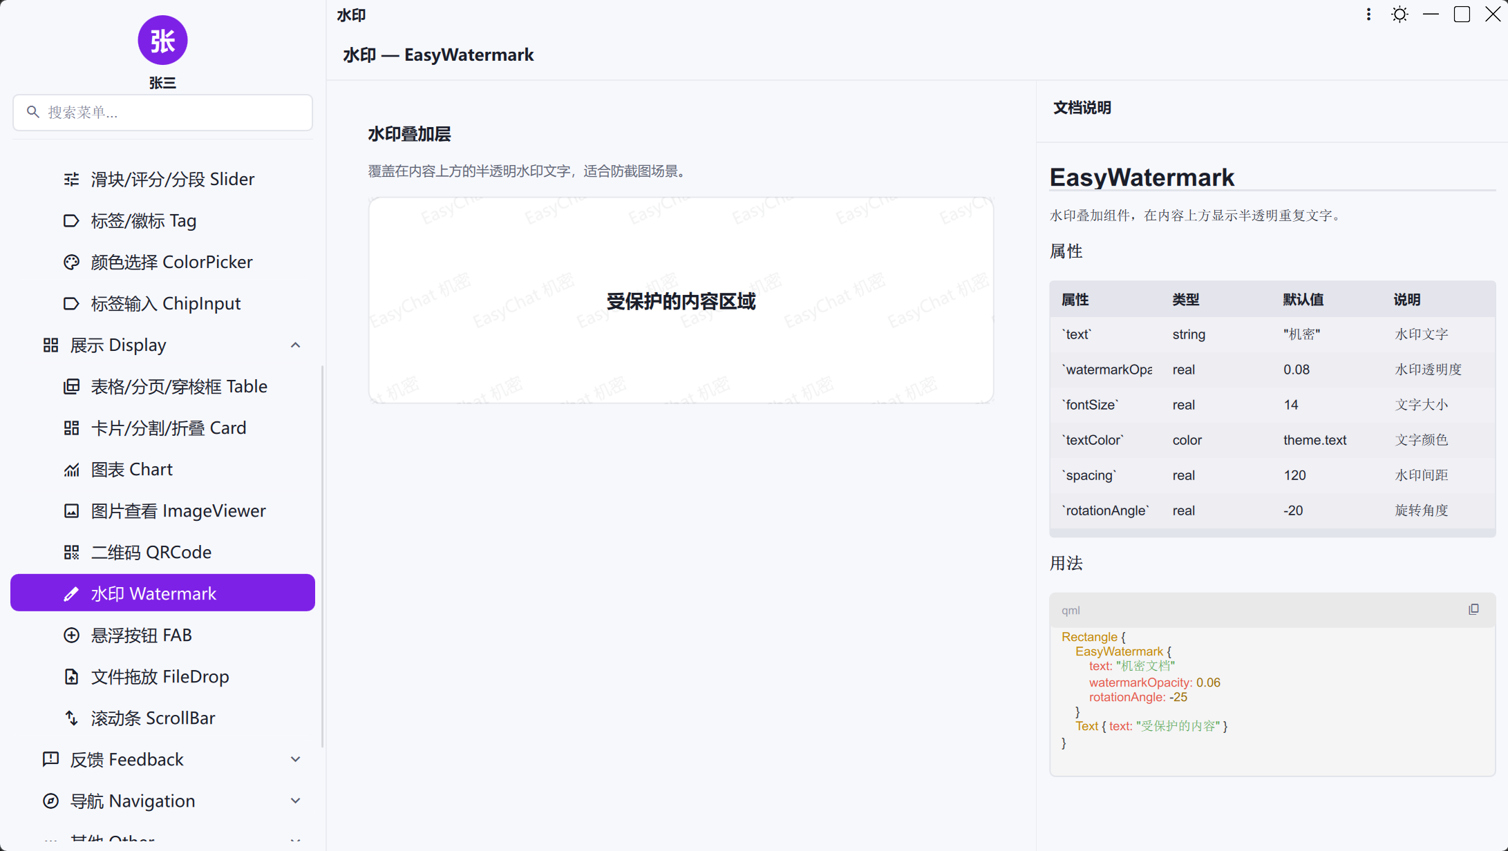Click the 文档说明 panel title

pyautogui.click(x=1082, y=108)
